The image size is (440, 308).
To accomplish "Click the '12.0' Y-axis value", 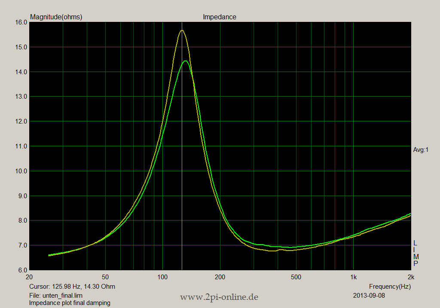I will 21,121.
